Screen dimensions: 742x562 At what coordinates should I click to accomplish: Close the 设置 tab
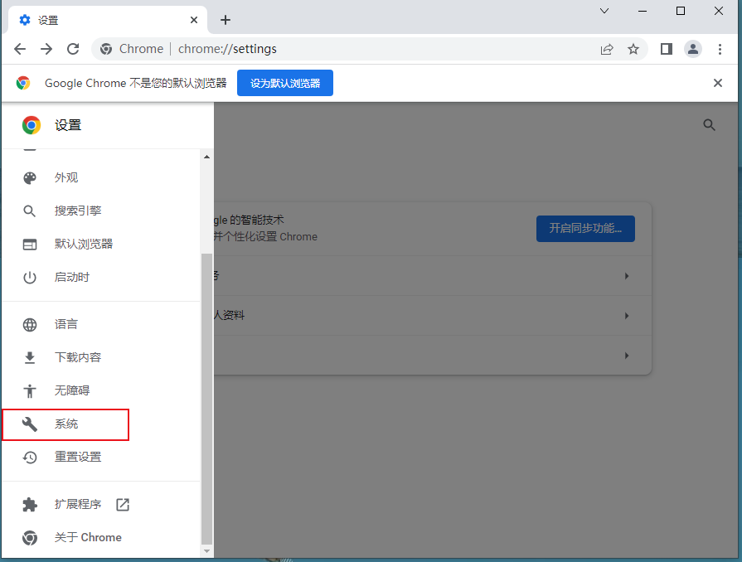(x=193, y=20)
